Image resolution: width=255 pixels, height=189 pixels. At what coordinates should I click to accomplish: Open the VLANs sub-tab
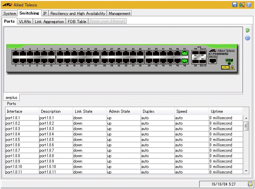click(25, 21)
